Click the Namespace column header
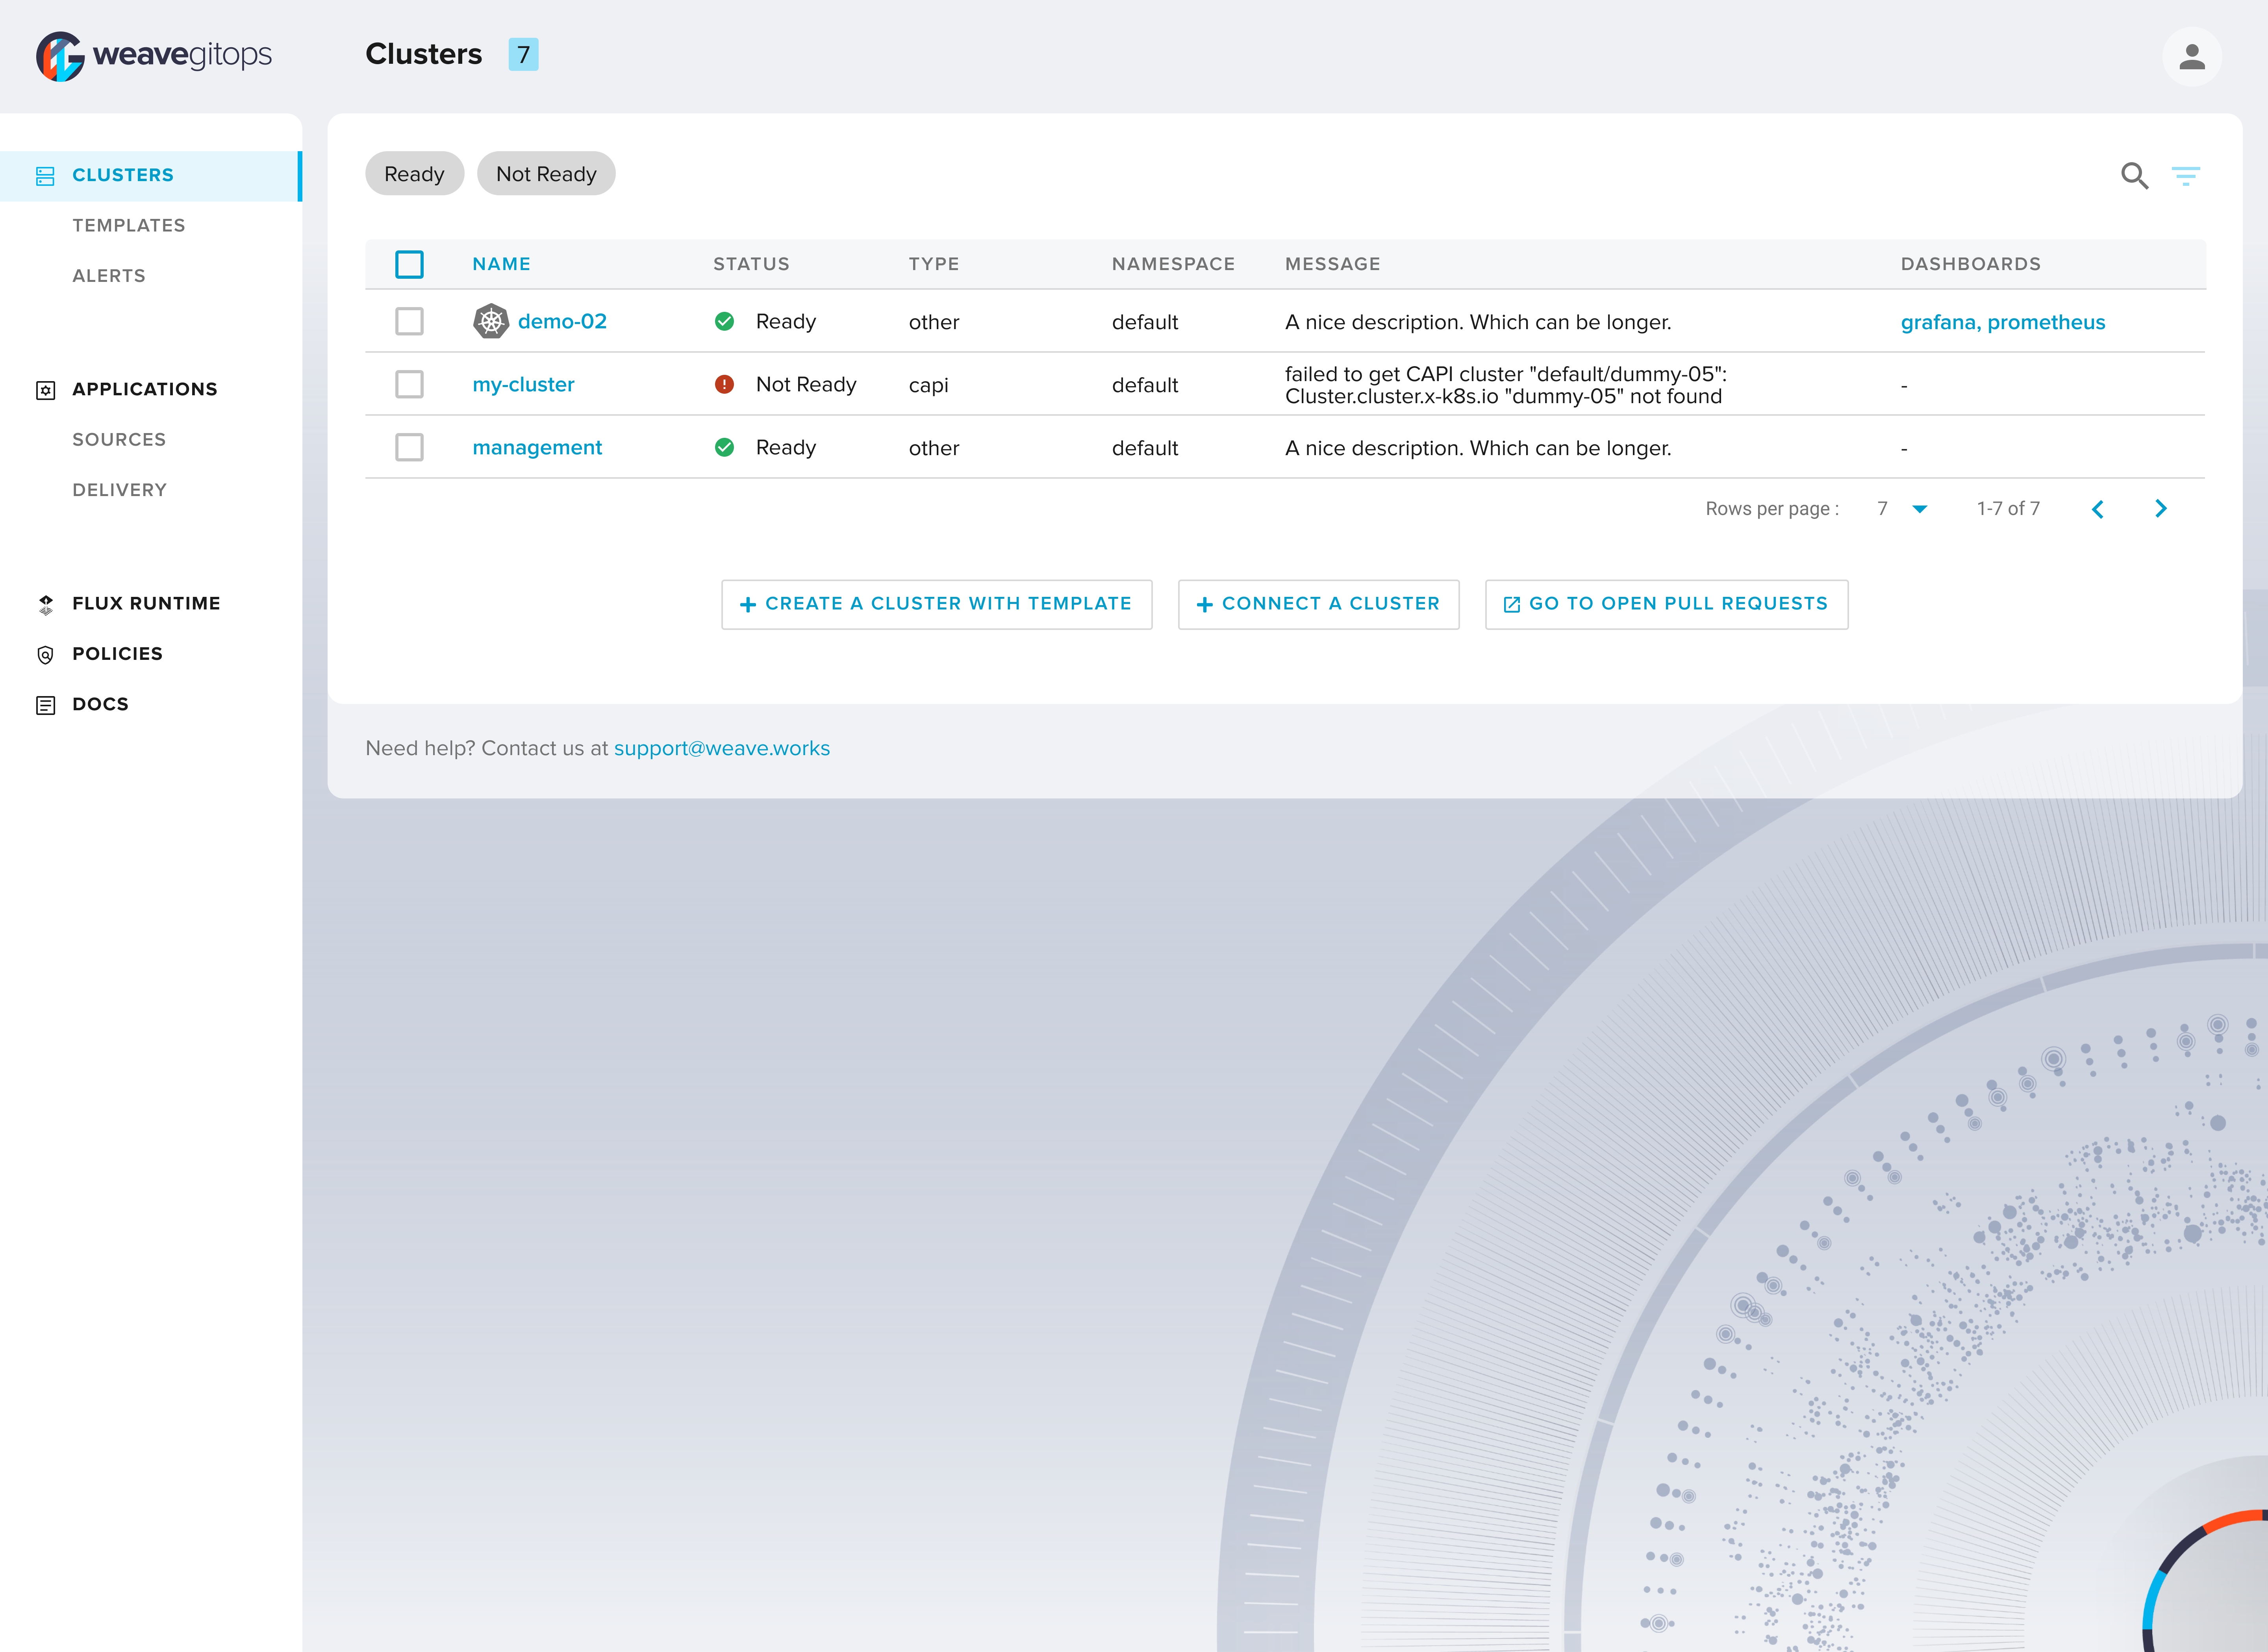The image size is (2268, 1652). (x=1173, y=264)
